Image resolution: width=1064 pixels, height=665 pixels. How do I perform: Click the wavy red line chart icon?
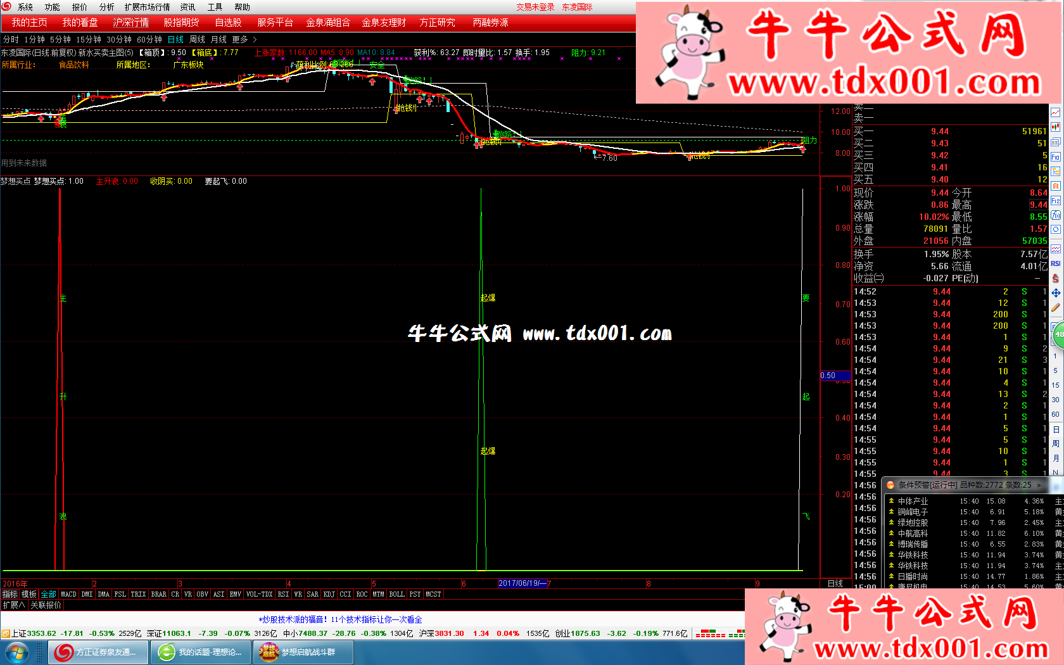pyautogui.click(x=1056, y=249)
